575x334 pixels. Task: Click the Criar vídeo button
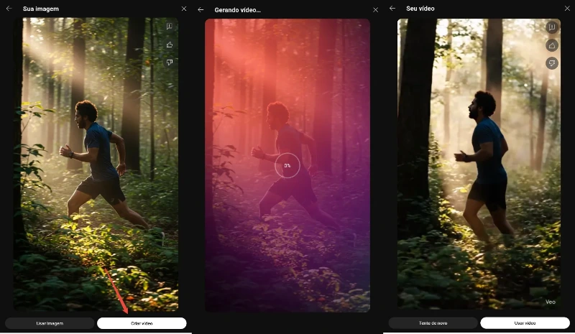pos(142,323)
